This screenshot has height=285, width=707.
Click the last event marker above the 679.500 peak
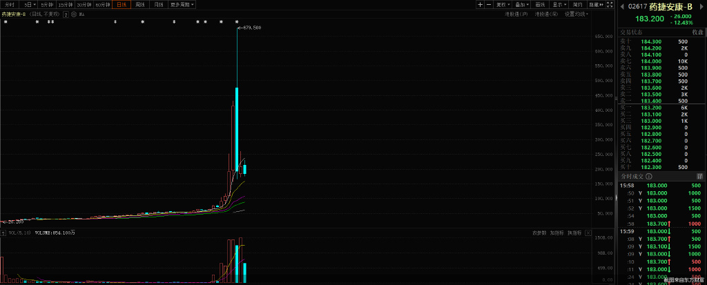[x=238, y=21]
